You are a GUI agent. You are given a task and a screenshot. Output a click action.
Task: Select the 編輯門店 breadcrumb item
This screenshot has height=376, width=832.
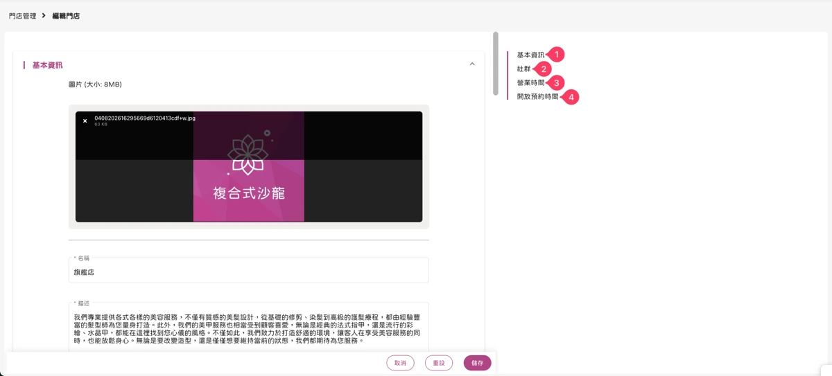66,15
